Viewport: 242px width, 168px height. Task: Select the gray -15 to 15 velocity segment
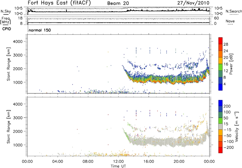tap(221, 126)
